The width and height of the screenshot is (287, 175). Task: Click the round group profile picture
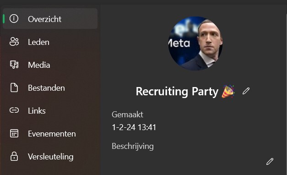195,44
